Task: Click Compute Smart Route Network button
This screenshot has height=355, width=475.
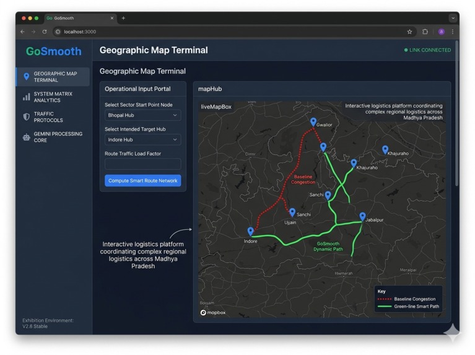Action: point(142,181)
